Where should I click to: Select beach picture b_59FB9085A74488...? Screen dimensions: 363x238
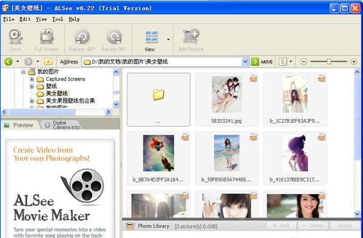click(x=226, y=158)
